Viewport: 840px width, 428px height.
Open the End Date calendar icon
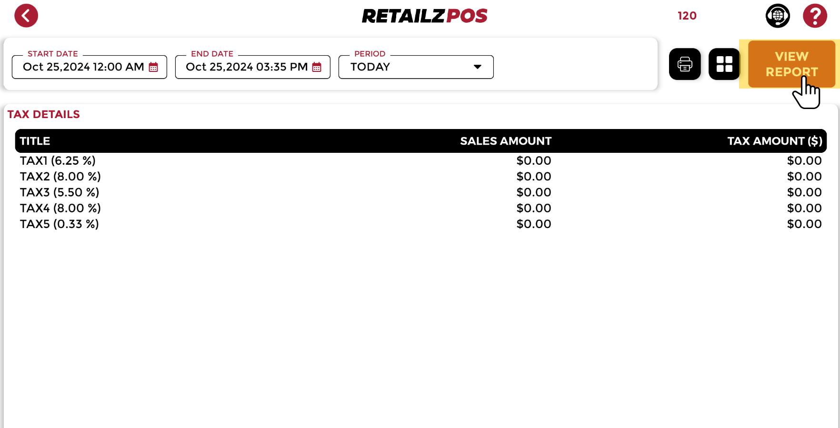pos(317,67)
